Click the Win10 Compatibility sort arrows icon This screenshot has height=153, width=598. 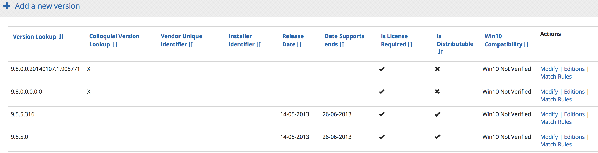526,45
